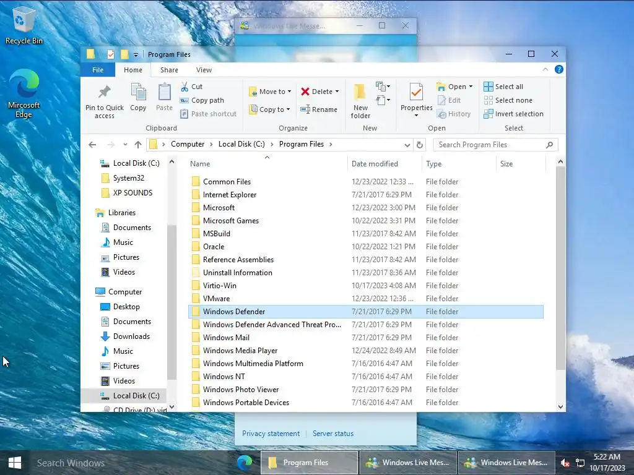Screen dimensions: 634x475
Task: Open the Move to menu
Action: (270, 92)
